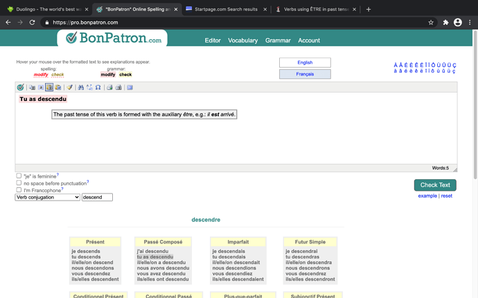
Task: Insert uppercase Ç accent character
Action: [x=454, y=65]
